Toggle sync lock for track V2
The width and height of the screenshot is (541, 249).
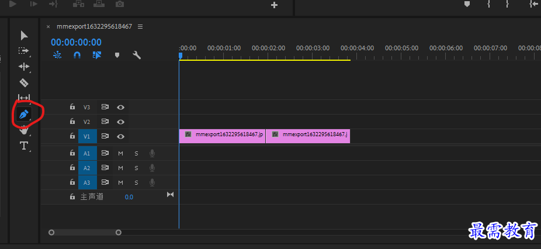[x=105, y=122]
